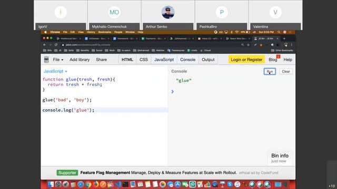The height and width of the screenshot is (189, 337).
Task: Open the Trash in the Dock
Action: tap(285, 184)
